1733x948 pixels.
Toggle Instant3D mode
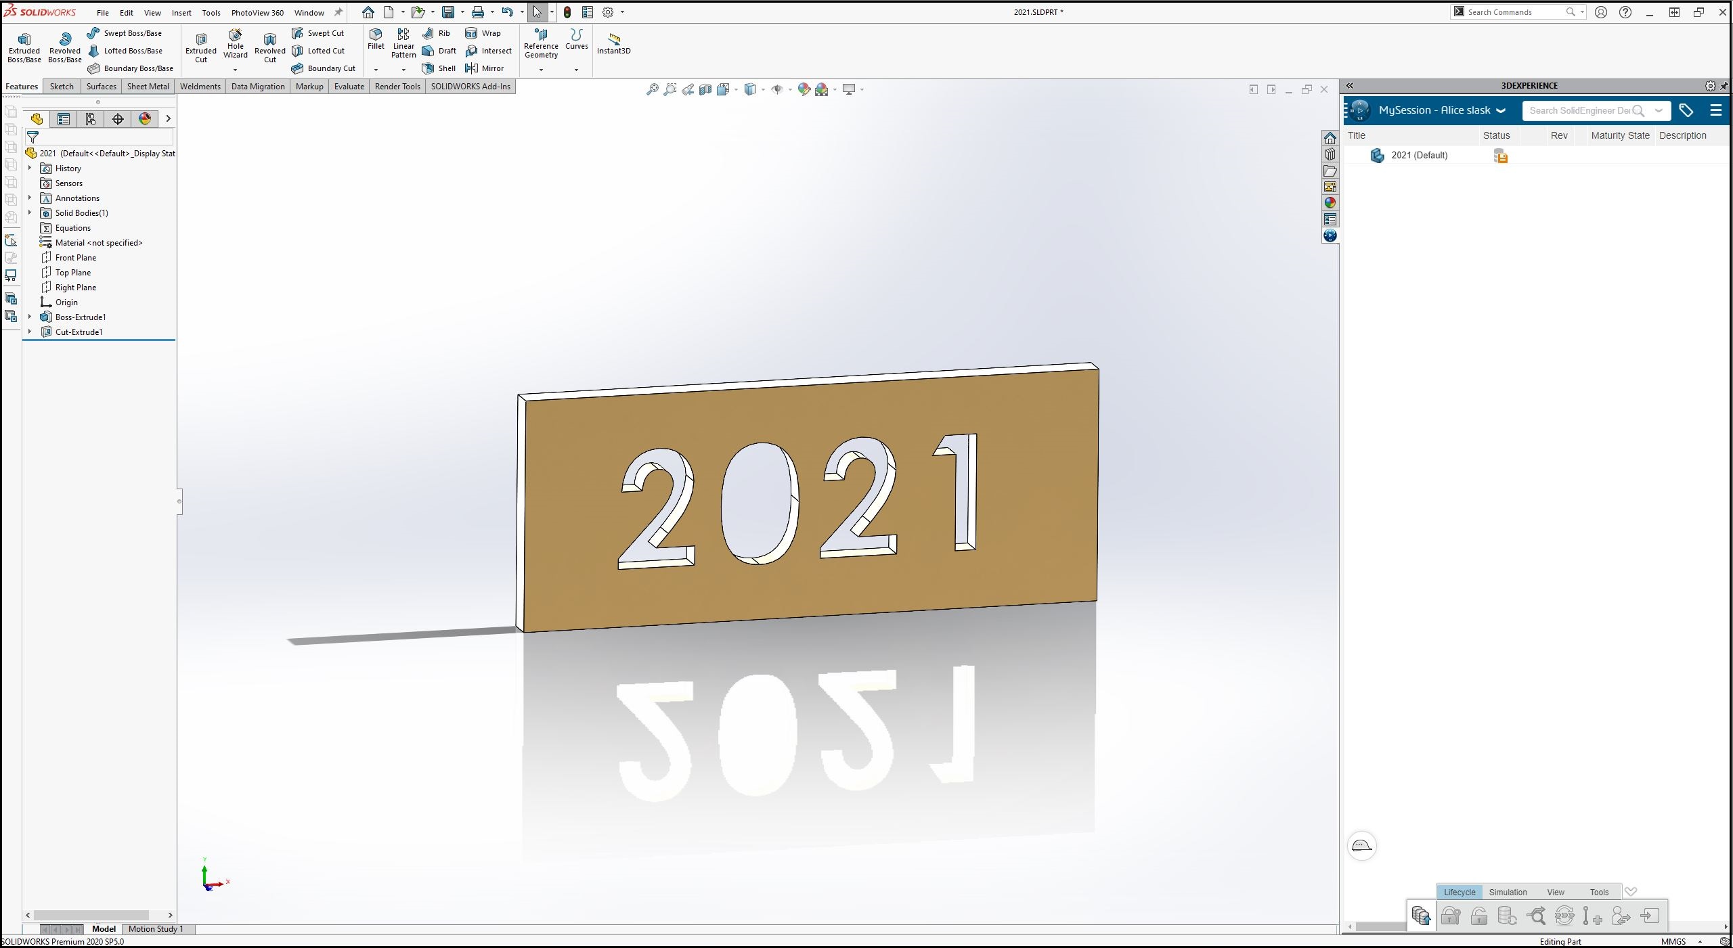[613, 42]
